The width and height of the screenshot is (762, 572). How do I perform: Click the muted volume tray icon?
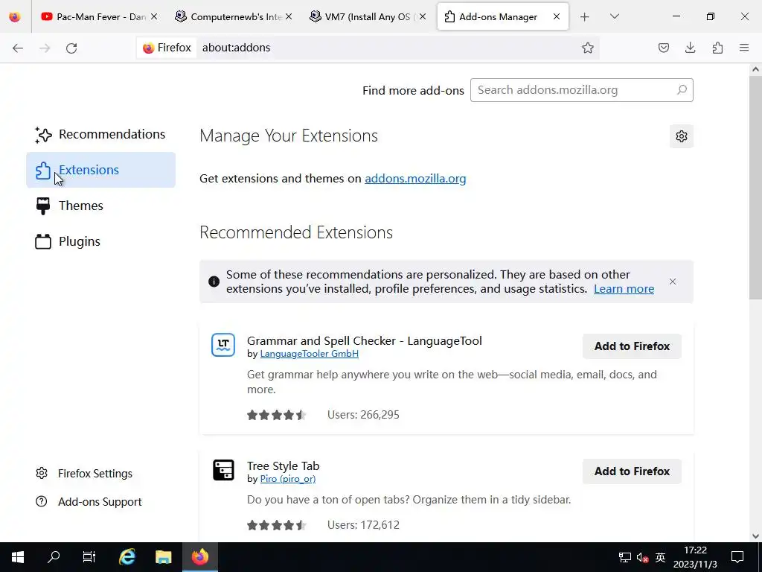click(x=642, y=557)
